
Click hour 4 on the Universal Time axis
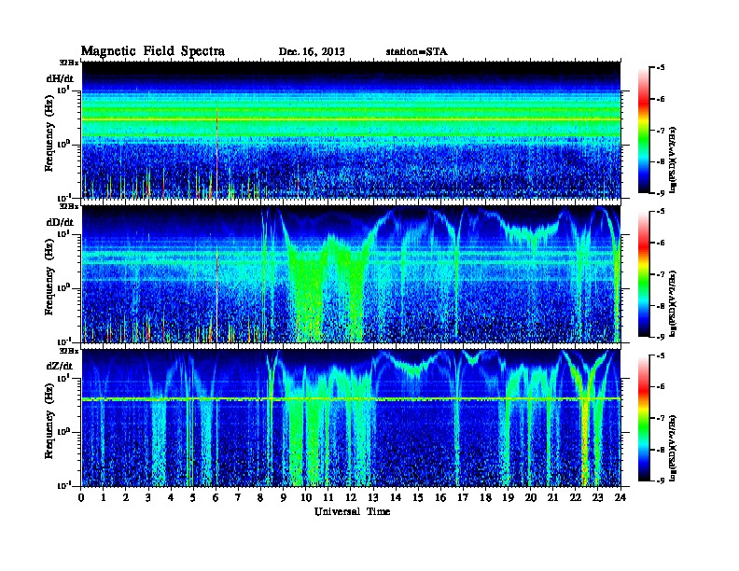point(171,497)
